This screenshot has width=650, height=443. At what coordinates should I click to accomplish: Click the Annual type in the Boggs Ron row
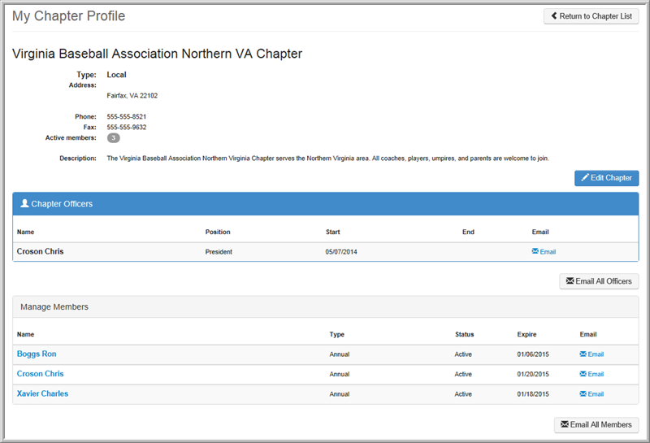339,354
